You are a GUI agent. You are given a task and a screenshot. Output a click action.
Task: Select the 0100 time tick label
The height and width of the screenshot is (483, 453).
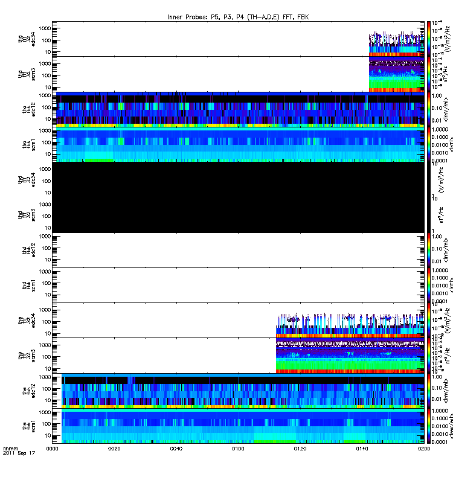(x=238, y=449)
